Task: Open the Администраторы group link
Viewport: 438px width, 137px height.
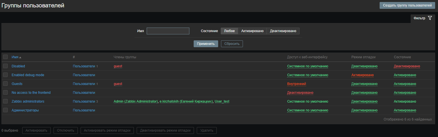Action: [x=25, y=110]
